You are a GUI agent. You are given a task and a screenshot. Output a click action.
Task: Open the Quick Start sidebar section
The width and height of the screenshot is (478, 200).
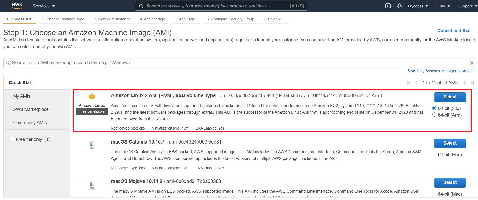click(x=21, y=83)
